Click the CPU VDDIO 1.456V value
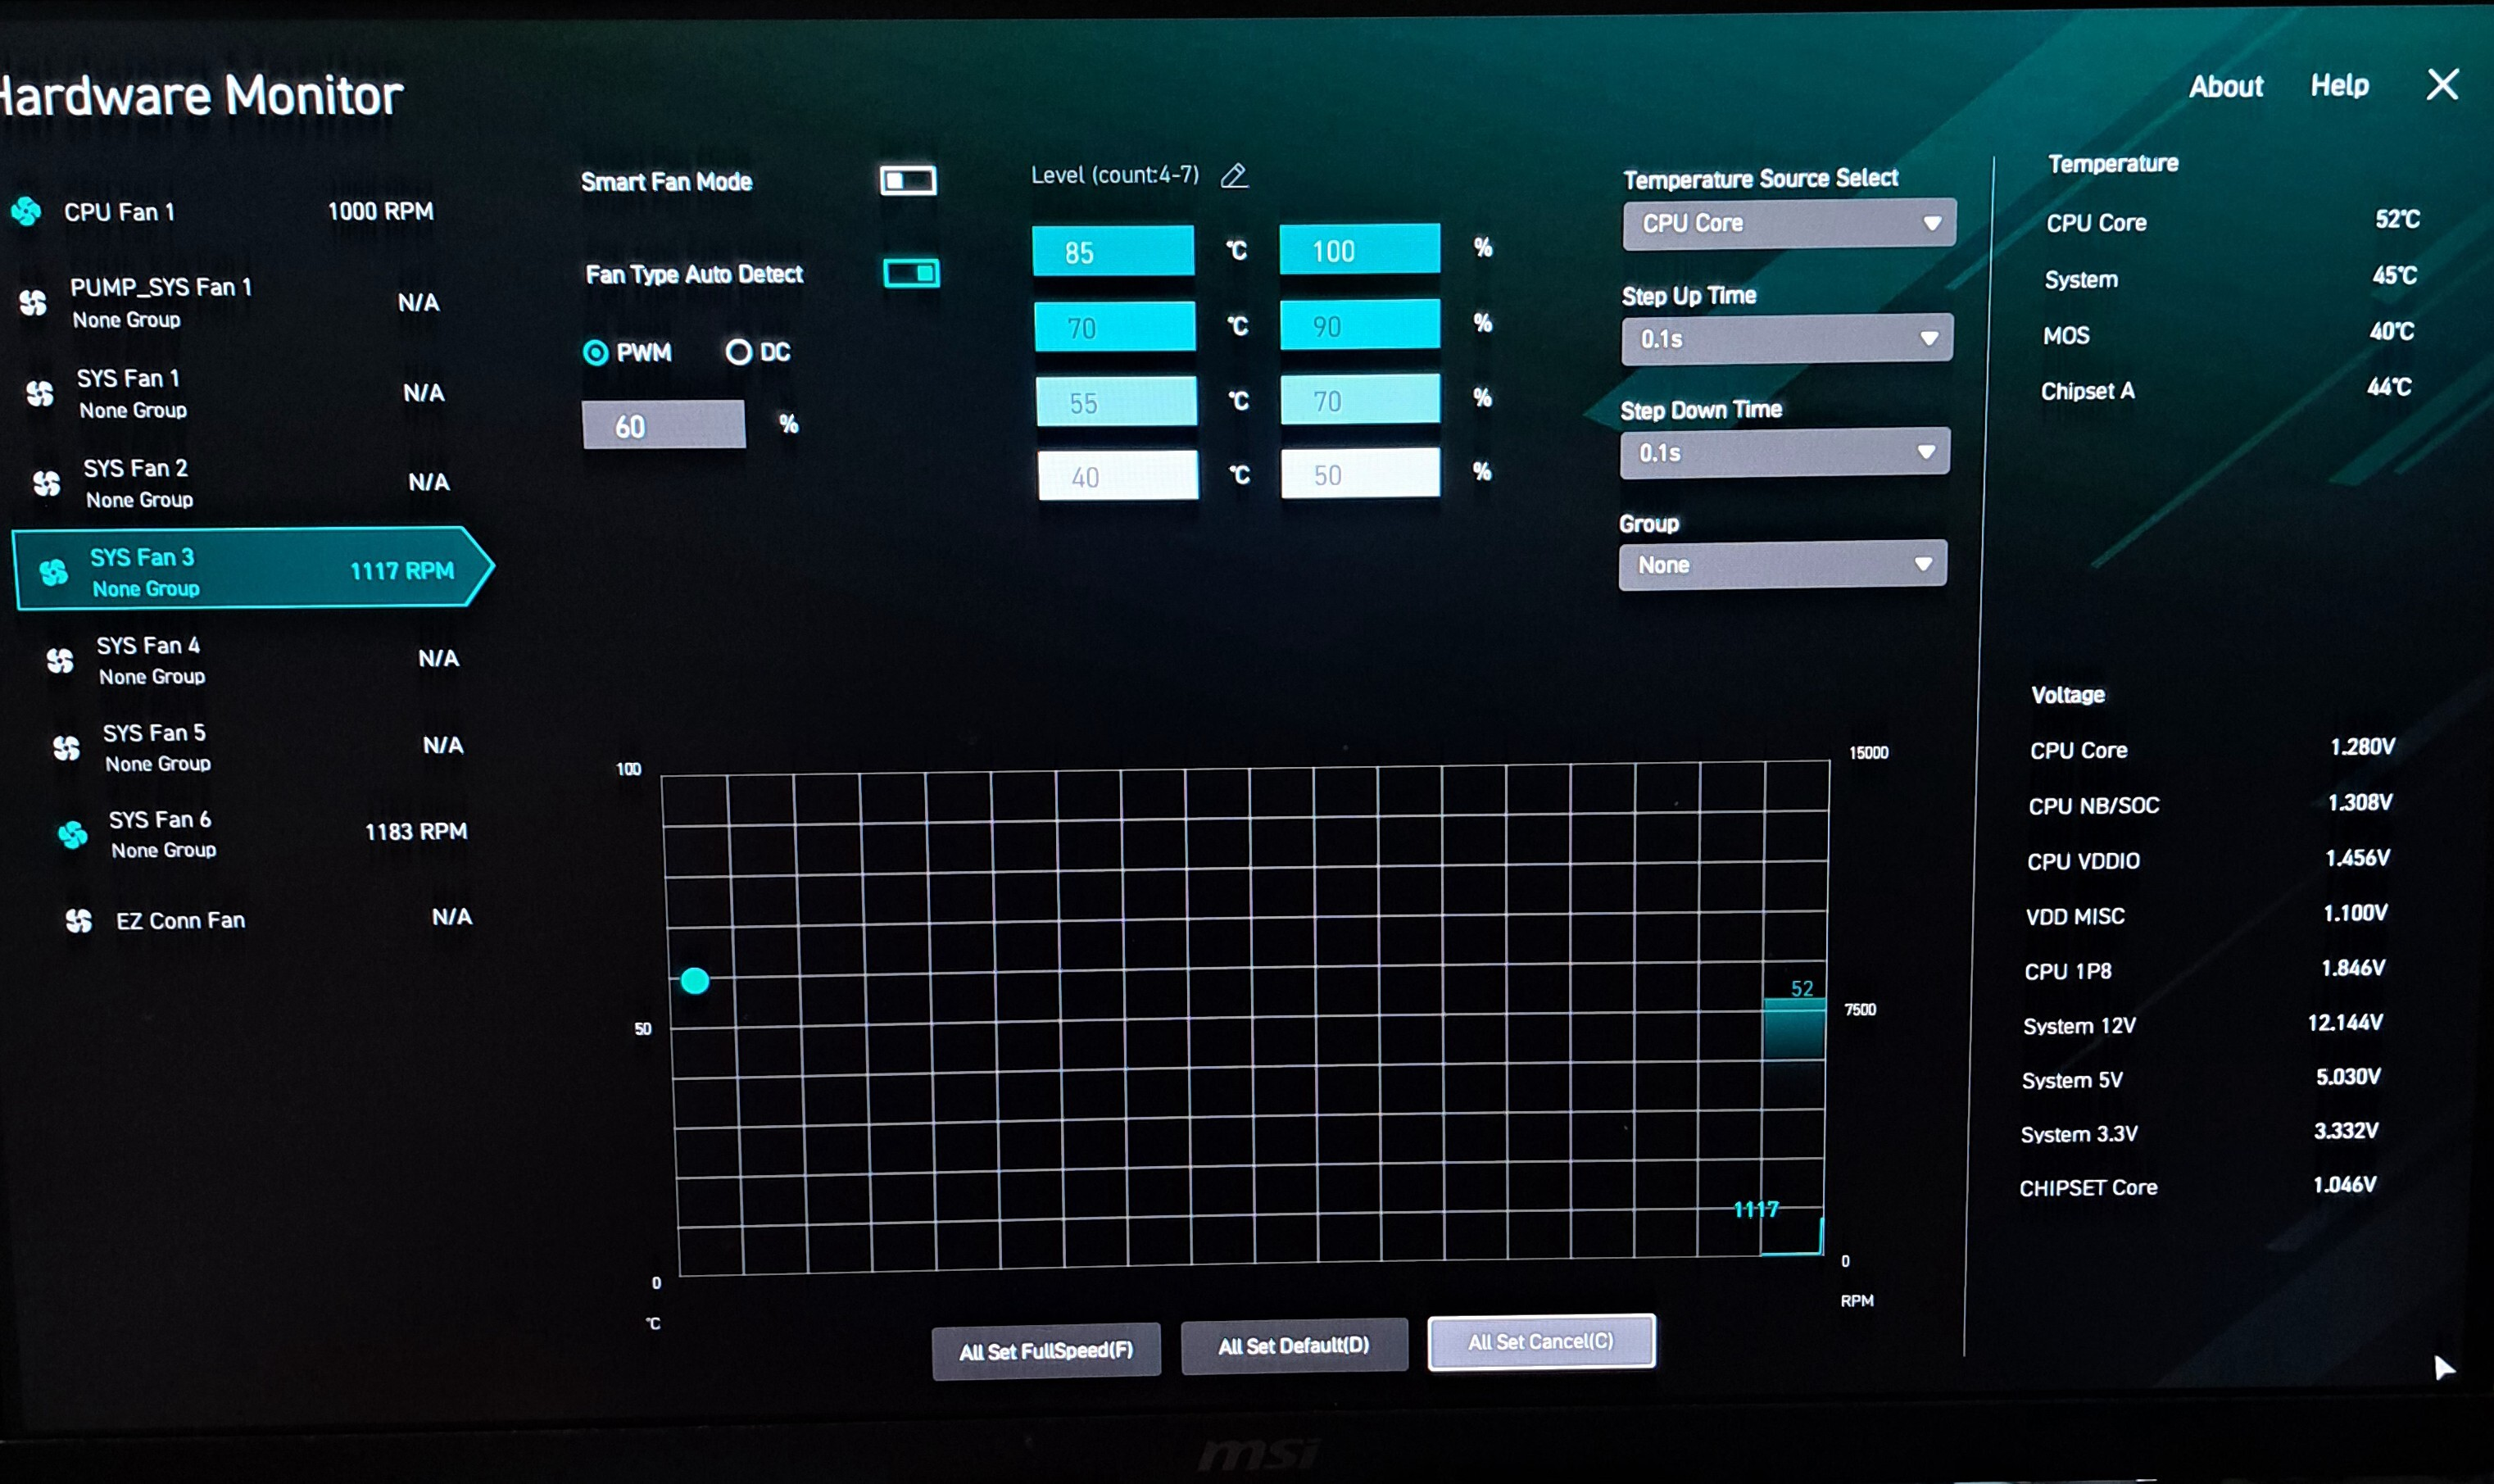Viewport: 2494px width, 1484px height. point(2357,858)
